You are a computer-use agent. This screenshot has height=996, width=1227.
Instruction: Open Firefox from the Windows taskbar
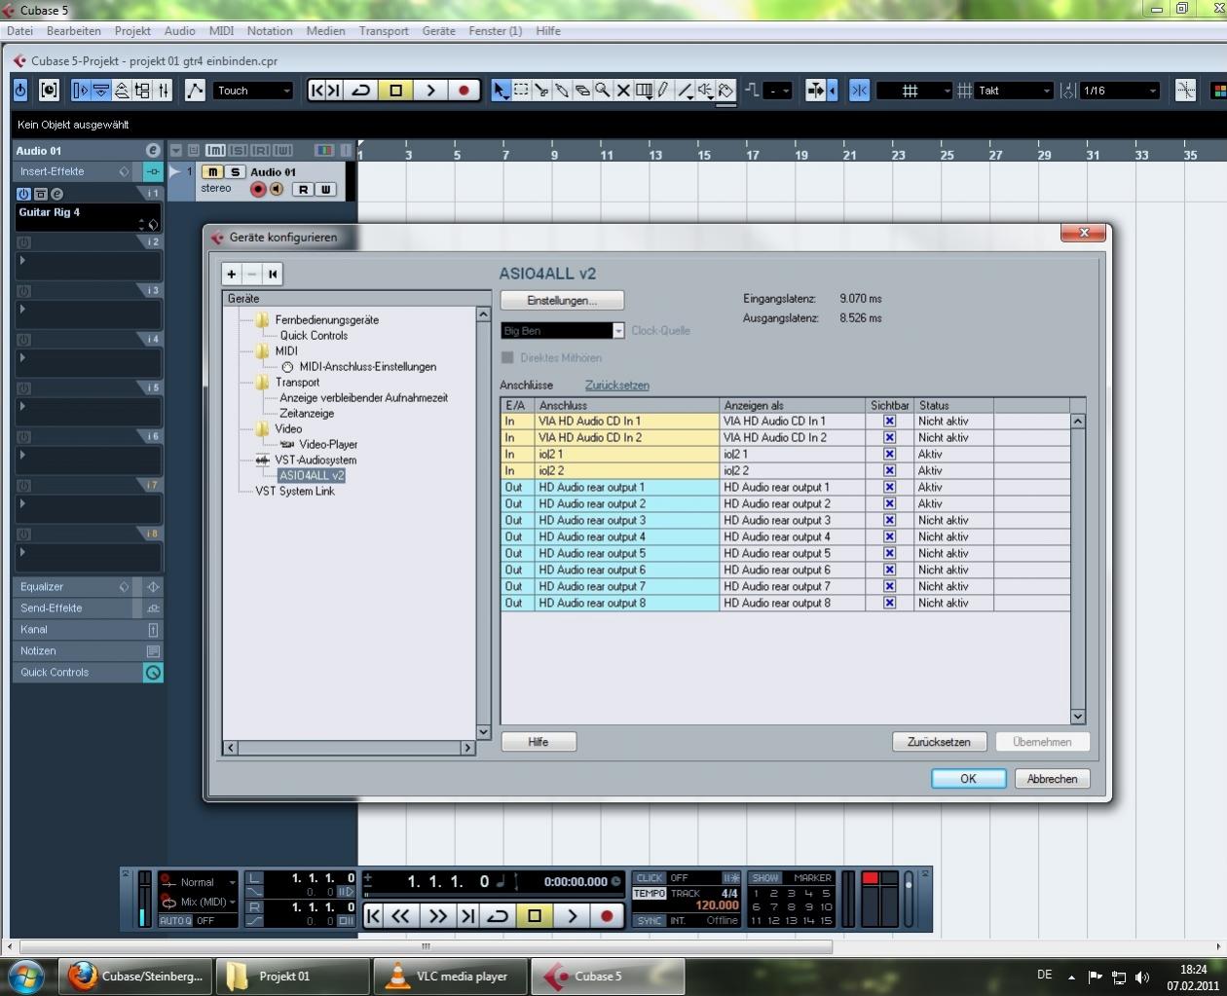(x=136, y=976)
